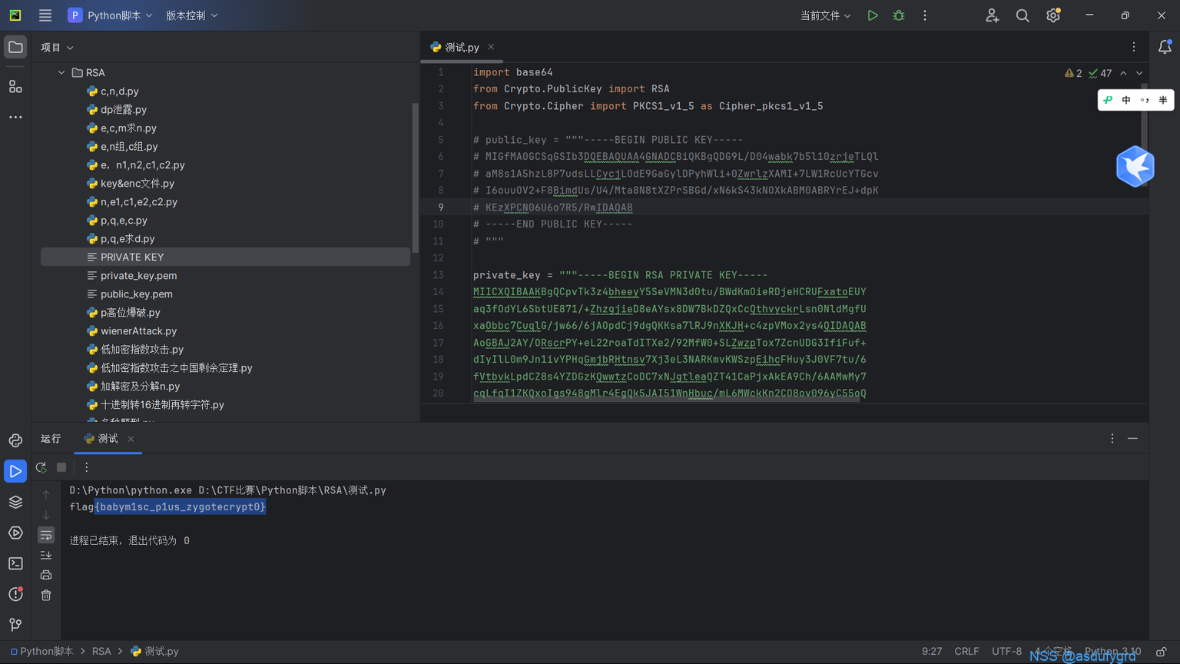Open Problems tool window icon

pos(15,594)
